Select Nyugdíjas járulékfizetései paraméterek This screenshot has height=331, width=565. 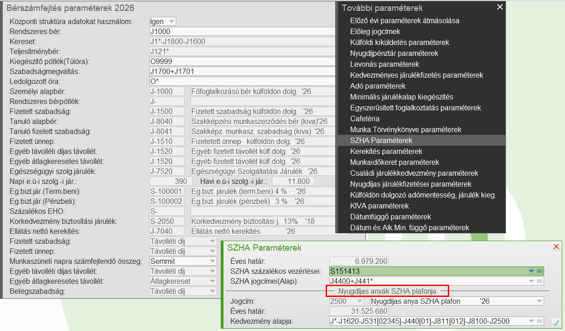coord(411,184)
